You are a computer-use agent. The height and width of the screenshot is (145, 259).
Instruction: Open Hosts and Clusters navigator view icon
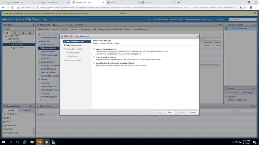7,33
